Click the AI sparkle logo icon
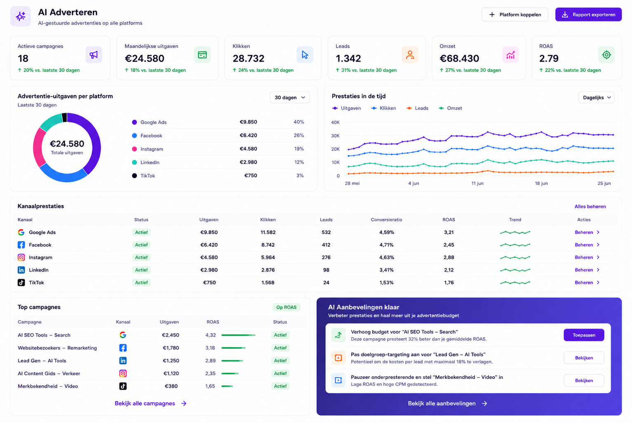Viewport: 632px width, 423px height. click(x=21, y=16)
